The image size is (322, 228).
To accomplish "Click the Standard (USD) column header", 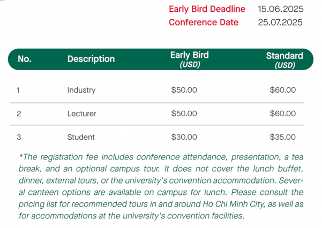I will 284,59.
